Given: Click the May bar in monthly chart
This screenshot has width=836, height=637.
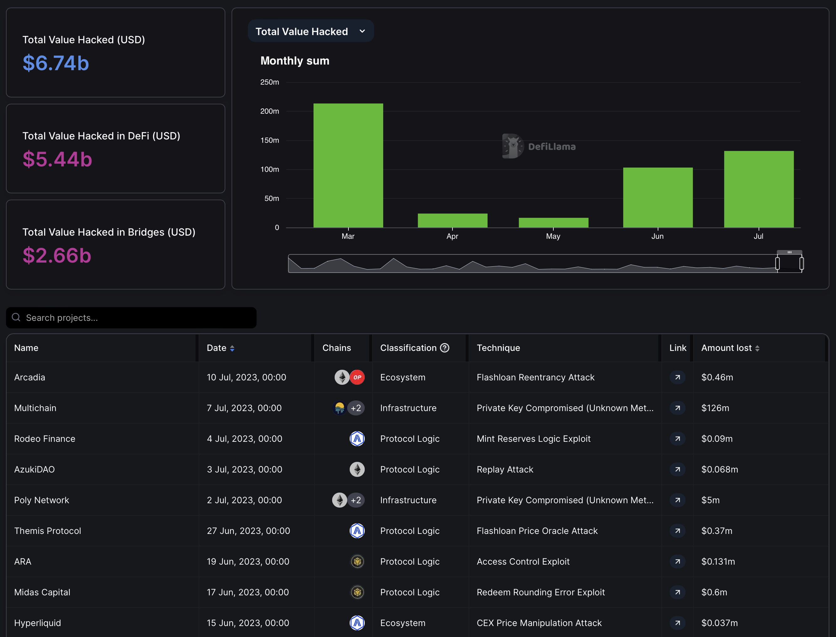Looking at the screenshot, I should (553, 222).
